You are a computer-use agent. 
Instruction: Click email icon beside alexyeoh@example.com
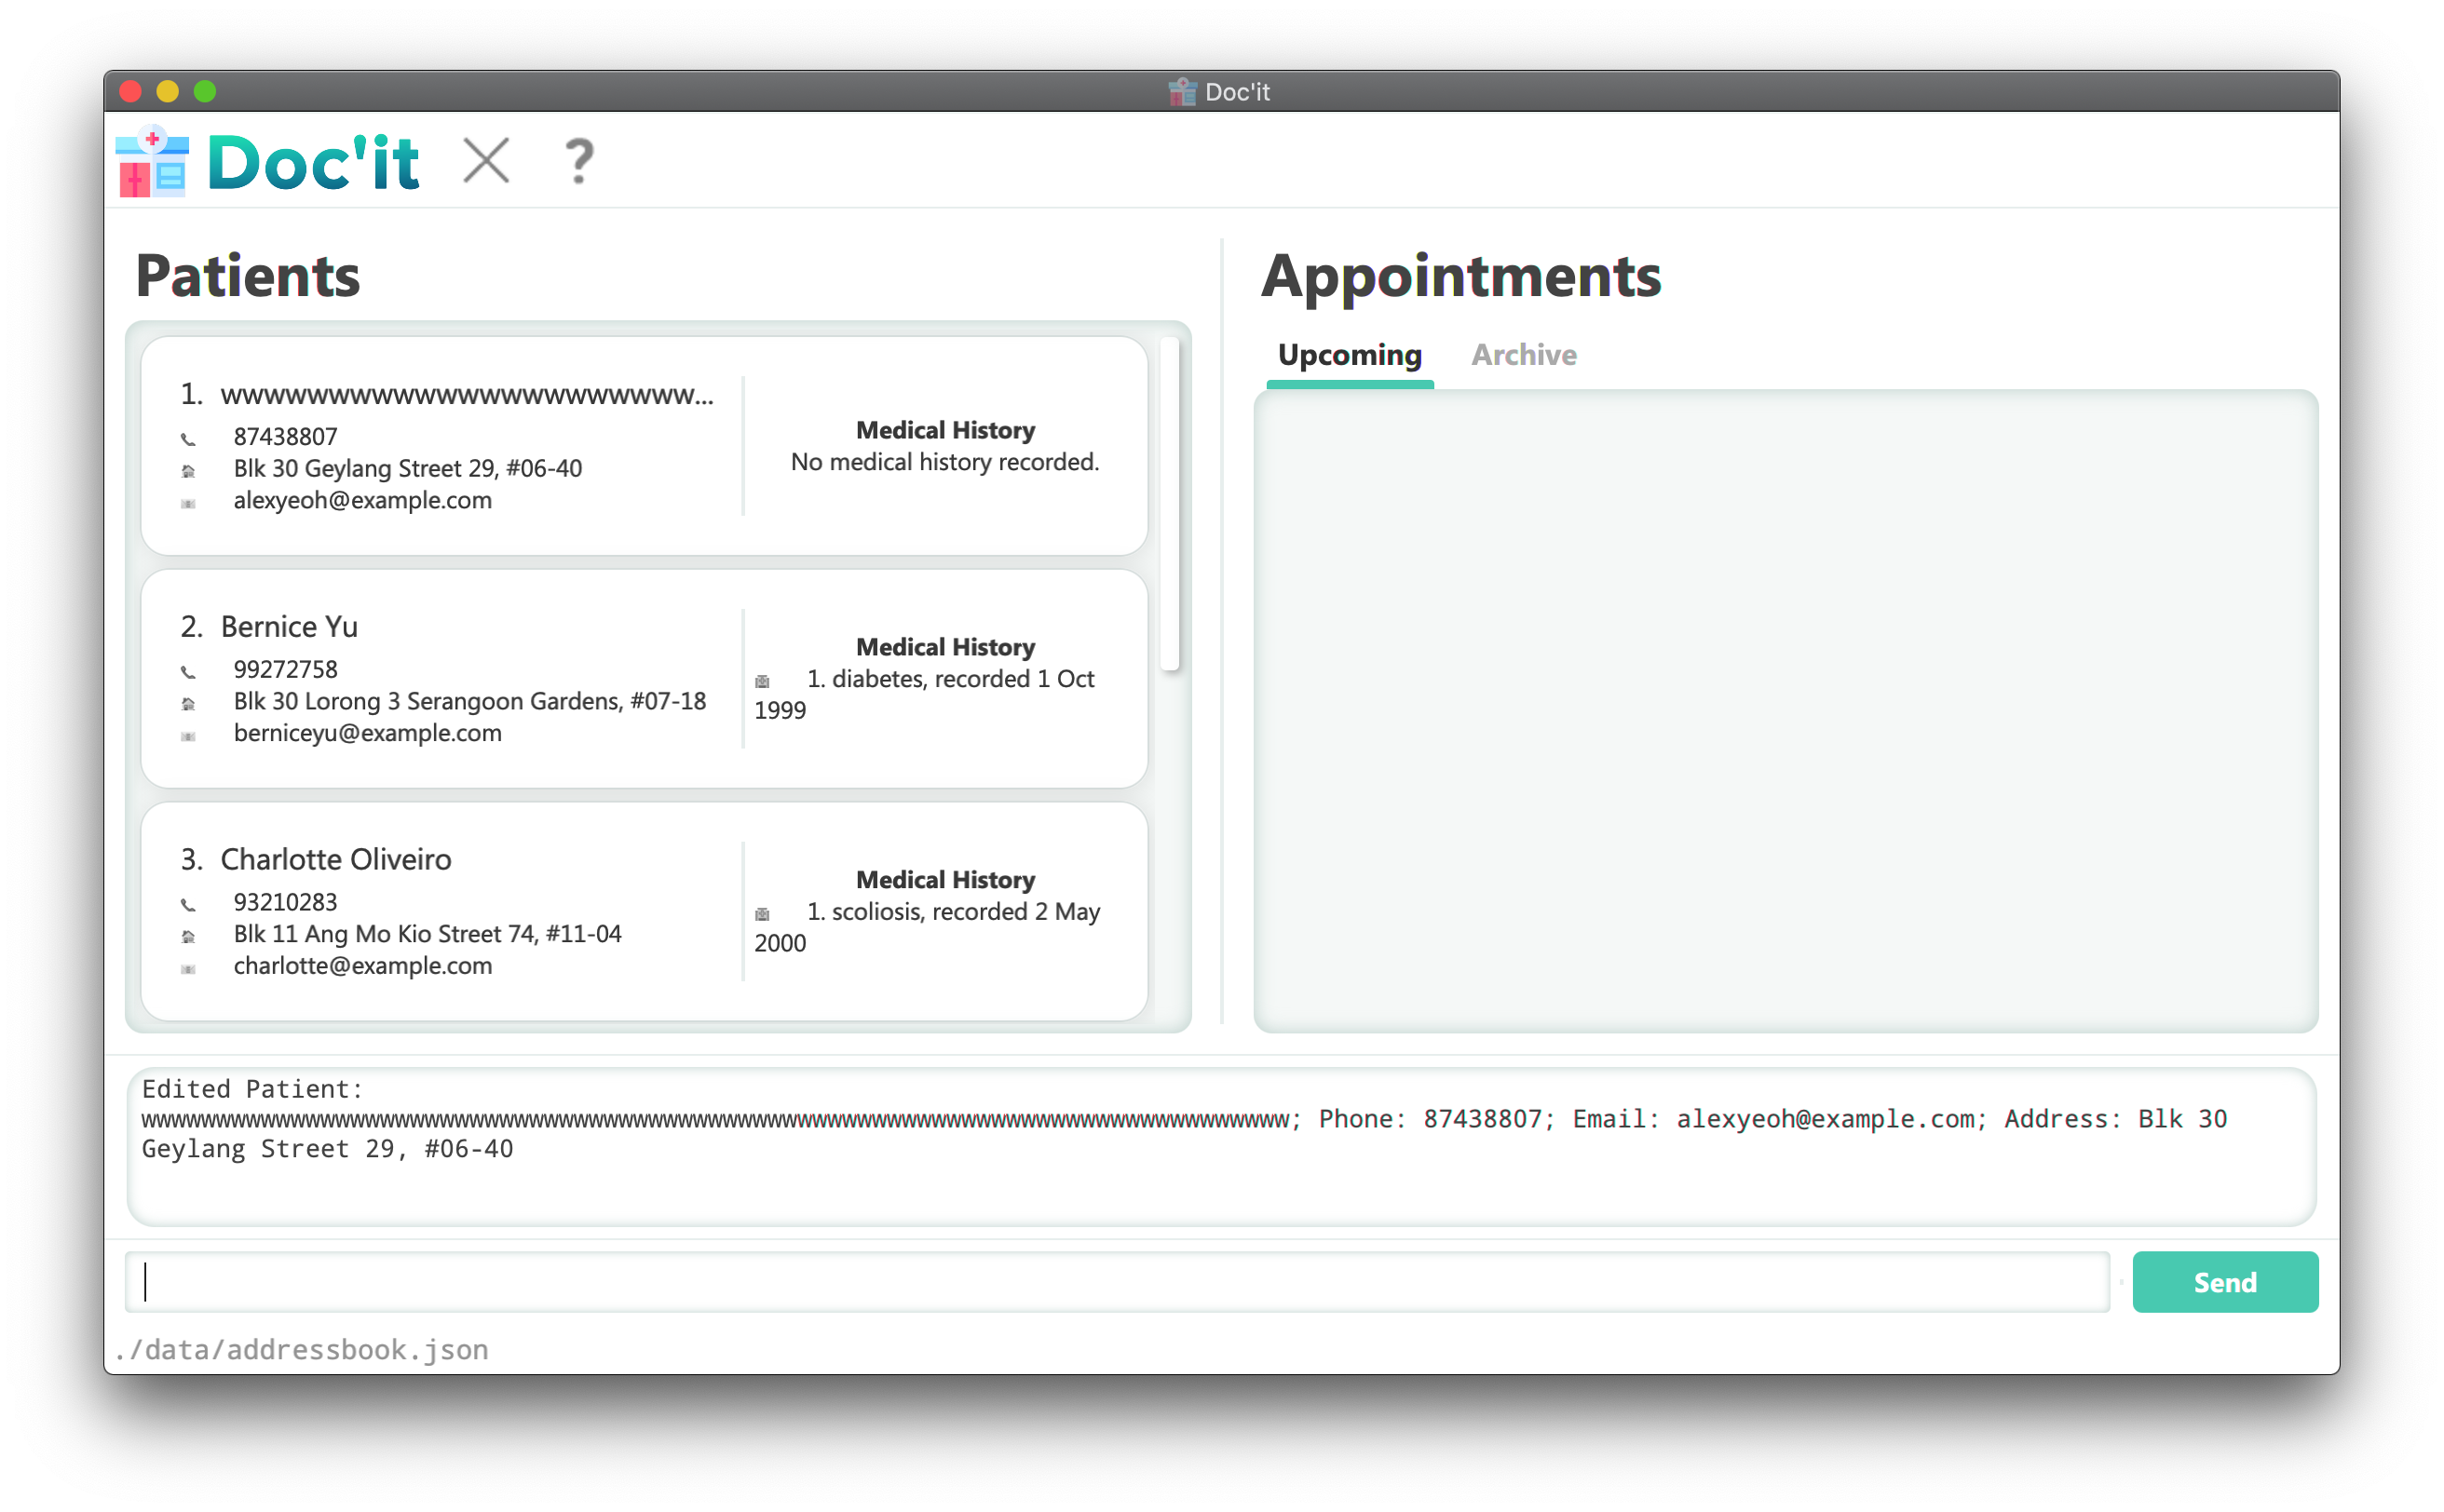[188, 503]
